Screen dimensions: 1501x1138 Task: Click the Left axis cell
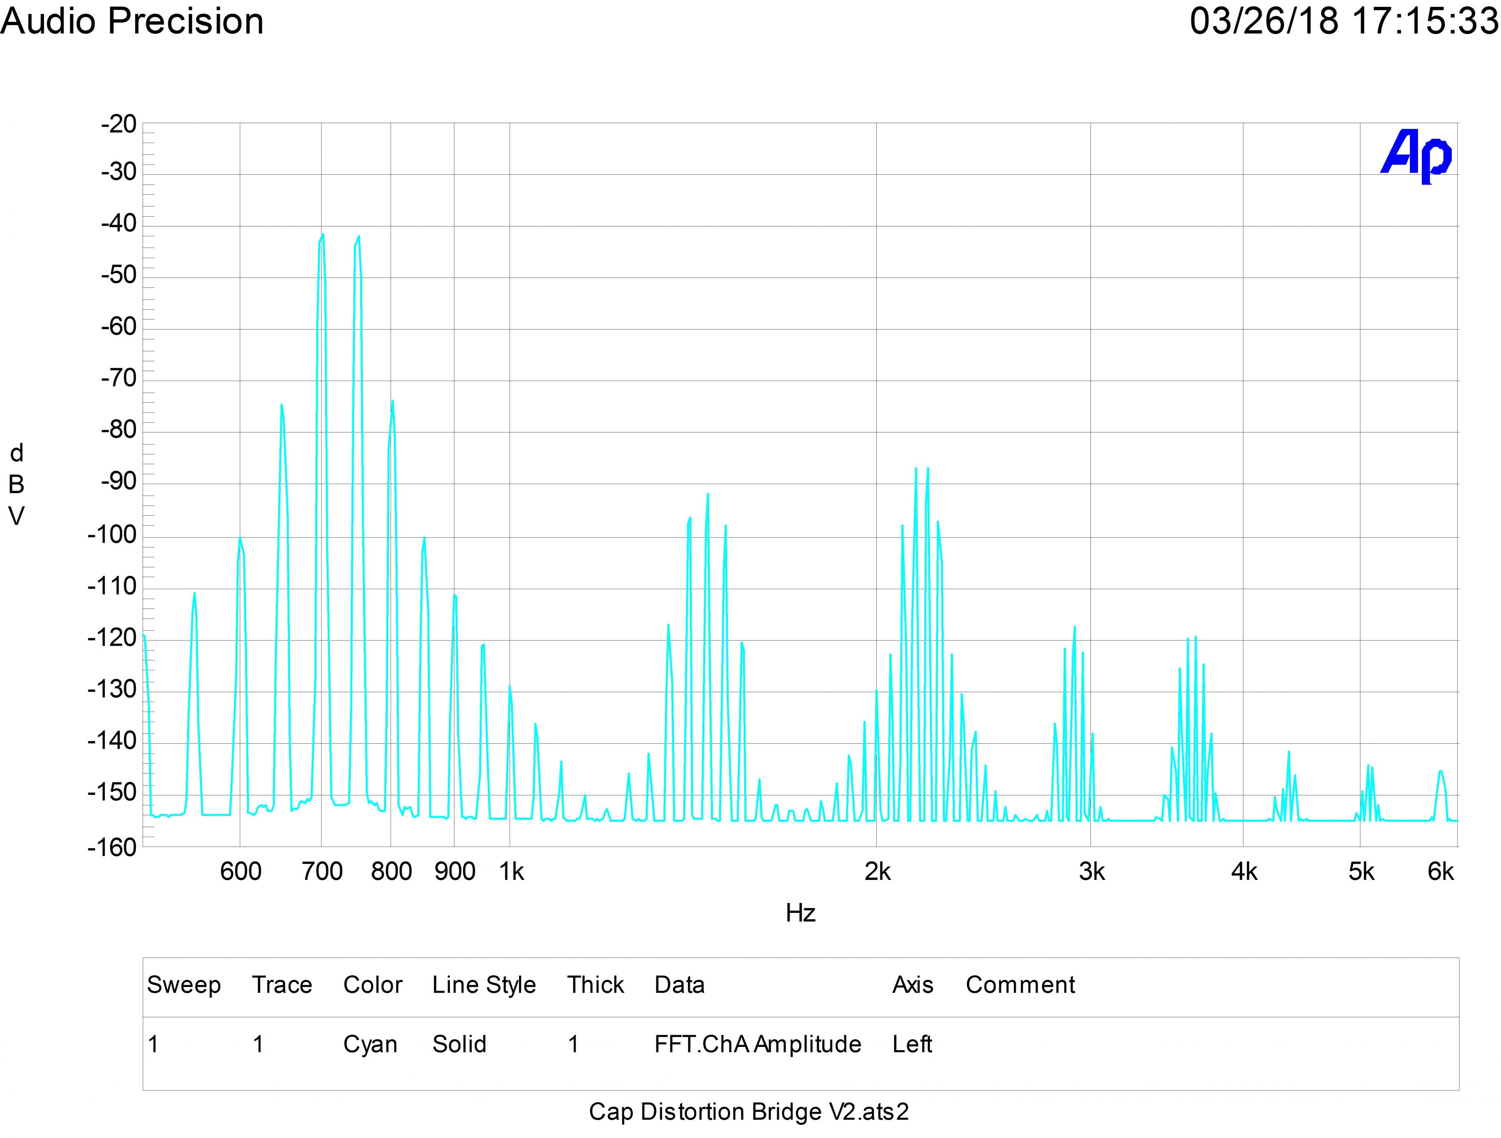coord(912,1044)
